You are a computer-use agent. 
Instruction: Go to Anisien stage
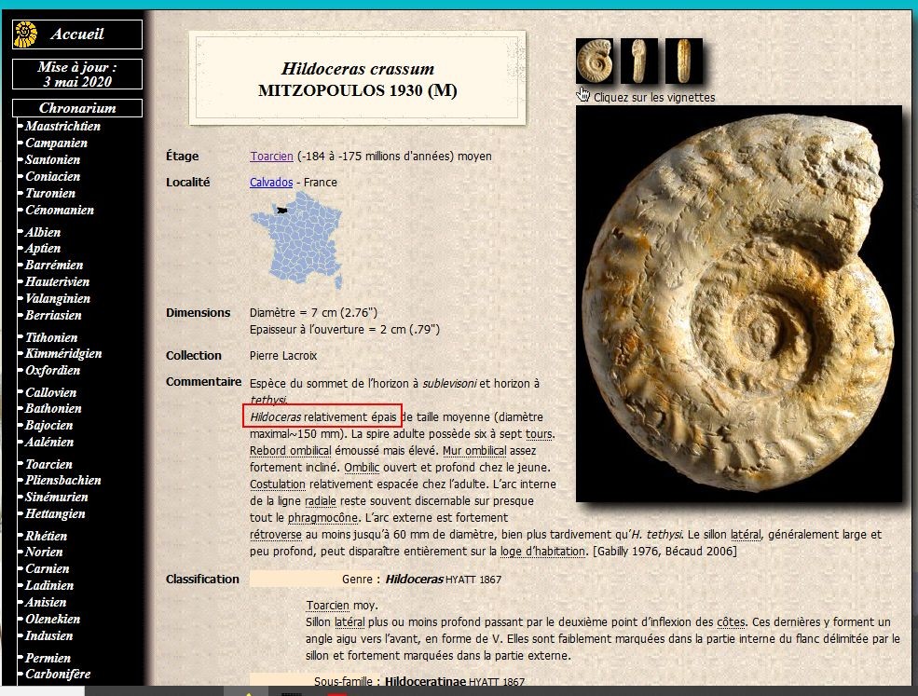pyautogui.click(x=46, y=602)
